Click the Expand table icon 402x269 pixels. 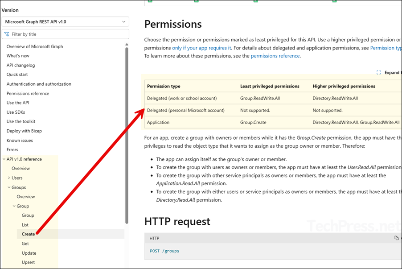379,73
